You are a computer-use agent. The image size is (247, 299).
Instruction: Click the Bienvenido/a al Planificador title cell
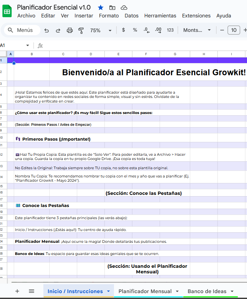(x=148, y=72)
